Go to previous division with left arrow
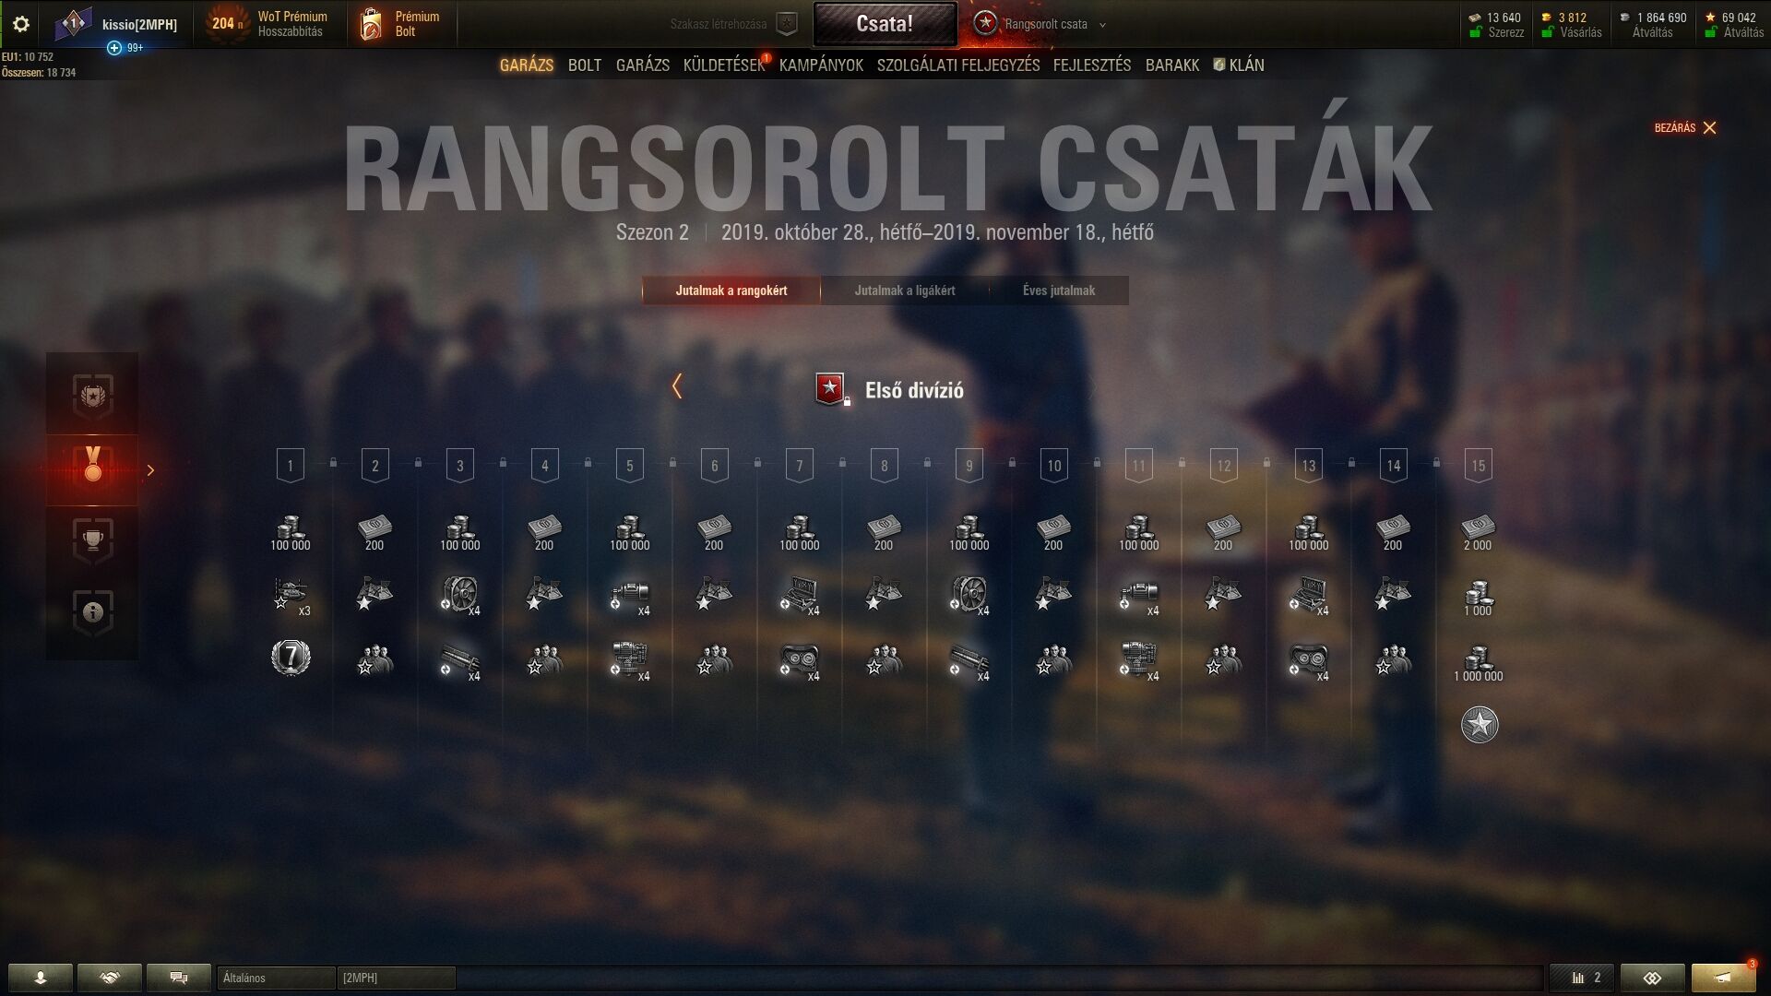 pyautogui.click(x=677, y=386)
